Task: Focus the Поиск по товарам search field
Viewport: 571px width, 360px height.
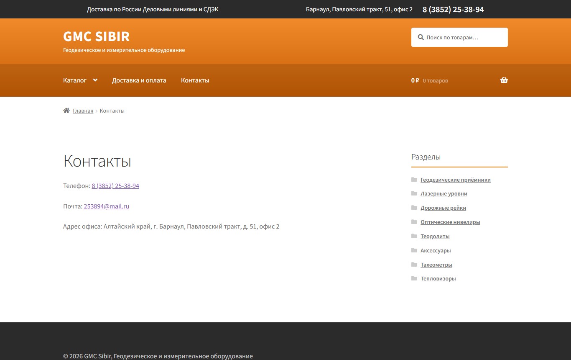Action: (459, 37)
